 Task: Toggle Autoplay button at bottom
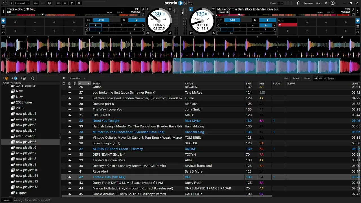[7, 200]
